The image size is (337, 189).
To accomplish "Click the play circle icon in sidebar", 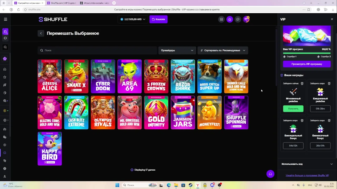I will click(x=5, y=145).
